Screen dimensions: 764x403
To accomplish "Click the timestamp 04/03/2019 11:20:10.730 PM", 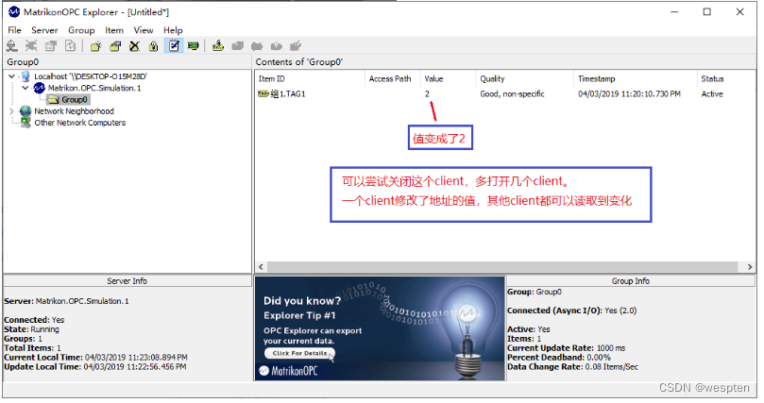I will pyautogui.click(x=629, y=94).
